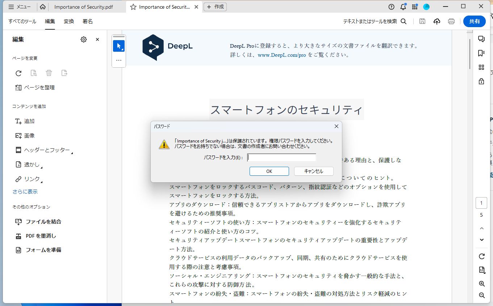Open the comments panel speech-bubble icon
493x306 pixels.
pos(481,39)
